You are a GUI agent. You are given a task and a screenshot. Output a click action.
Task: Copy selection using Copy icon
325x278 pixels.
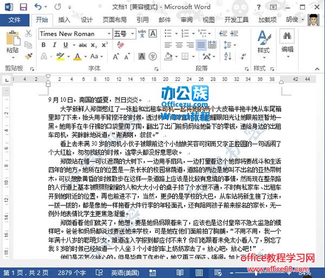point(28,45)
